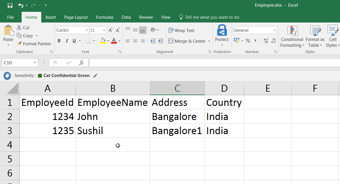Apply italic formatting
The image size is (340, 184).
tap(67, 41)
